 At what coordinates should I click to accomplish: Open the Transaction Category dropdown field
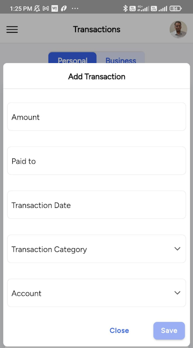97,249
